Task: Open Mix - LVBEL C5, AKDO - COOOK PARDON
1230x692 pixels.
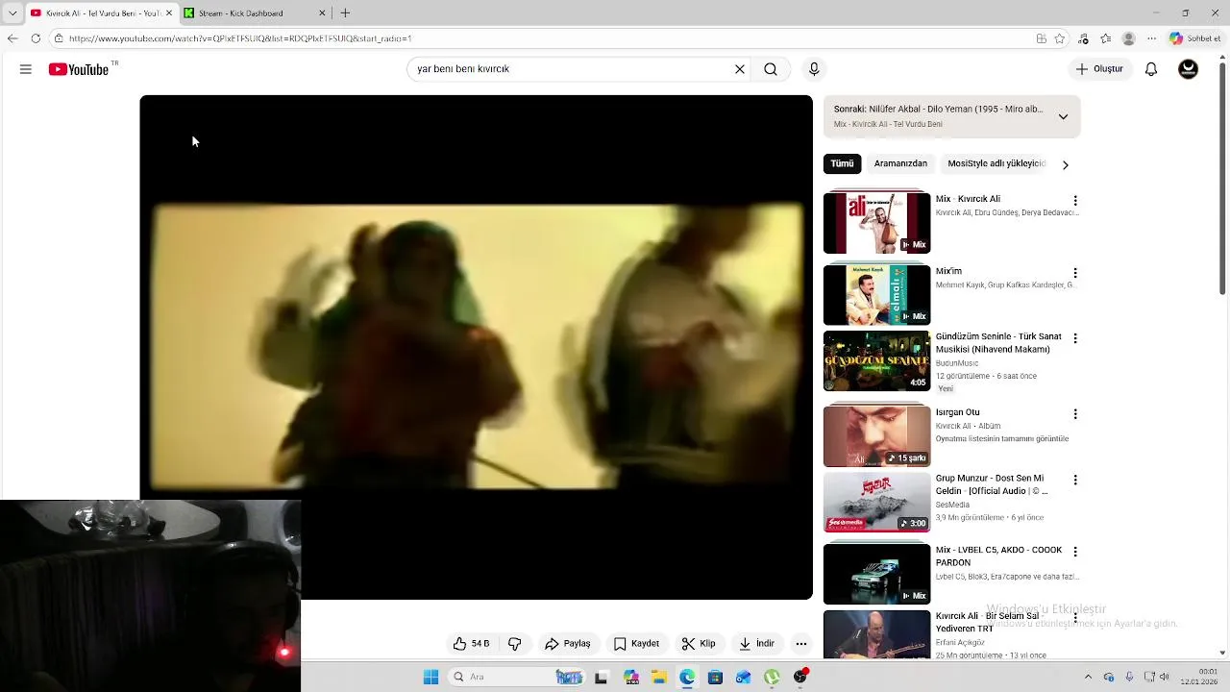Action: 998,556
